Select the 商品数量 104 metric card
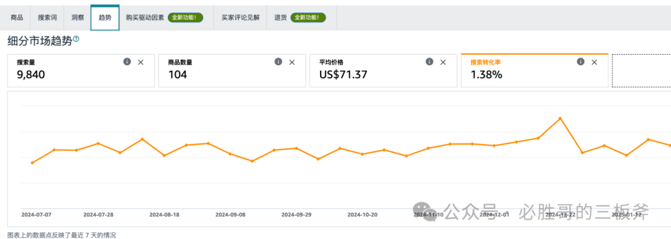The width and height of the screenshot is (671, 239). click(232, 71)
